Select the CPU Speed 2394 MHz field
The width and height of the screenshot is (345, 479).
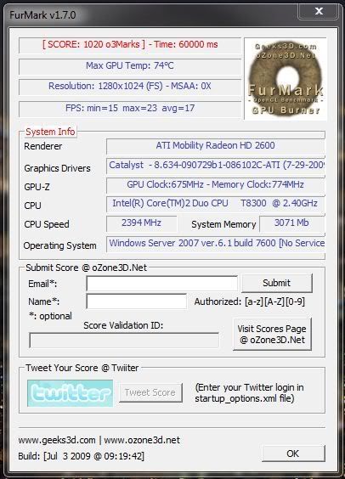point(141,223)
